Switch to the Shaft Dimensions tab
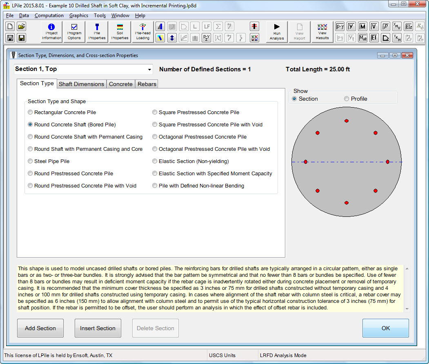 tap(81, 84)
